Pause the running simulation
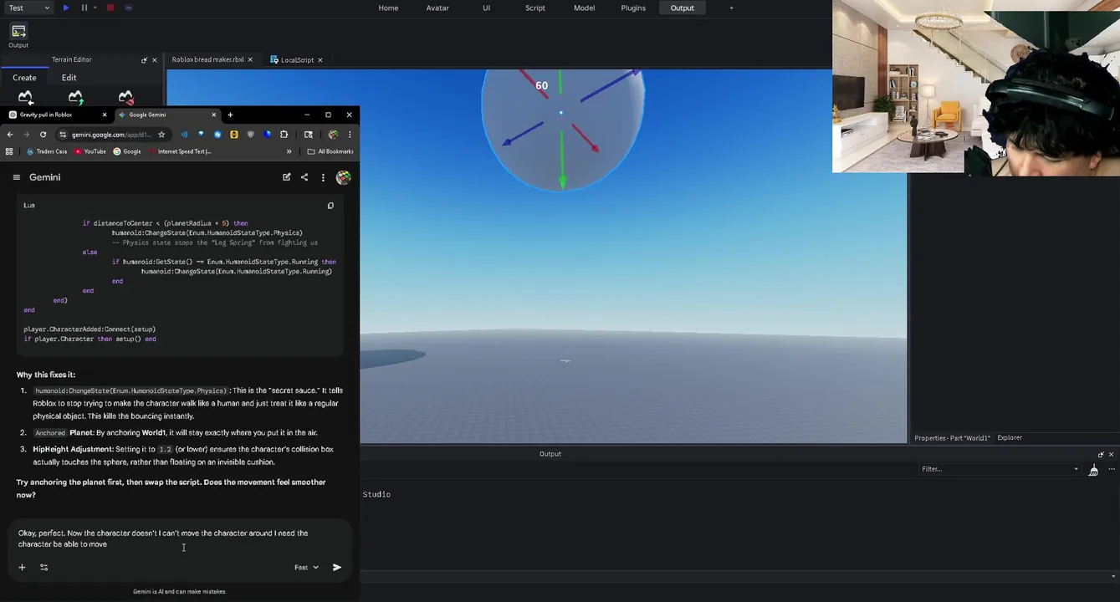The image size is (1120, 602). [x=84, y=8]
